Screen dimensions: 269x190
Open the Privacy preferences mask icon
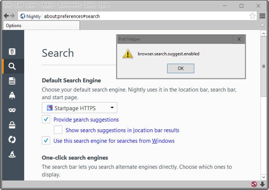[12, 110]
